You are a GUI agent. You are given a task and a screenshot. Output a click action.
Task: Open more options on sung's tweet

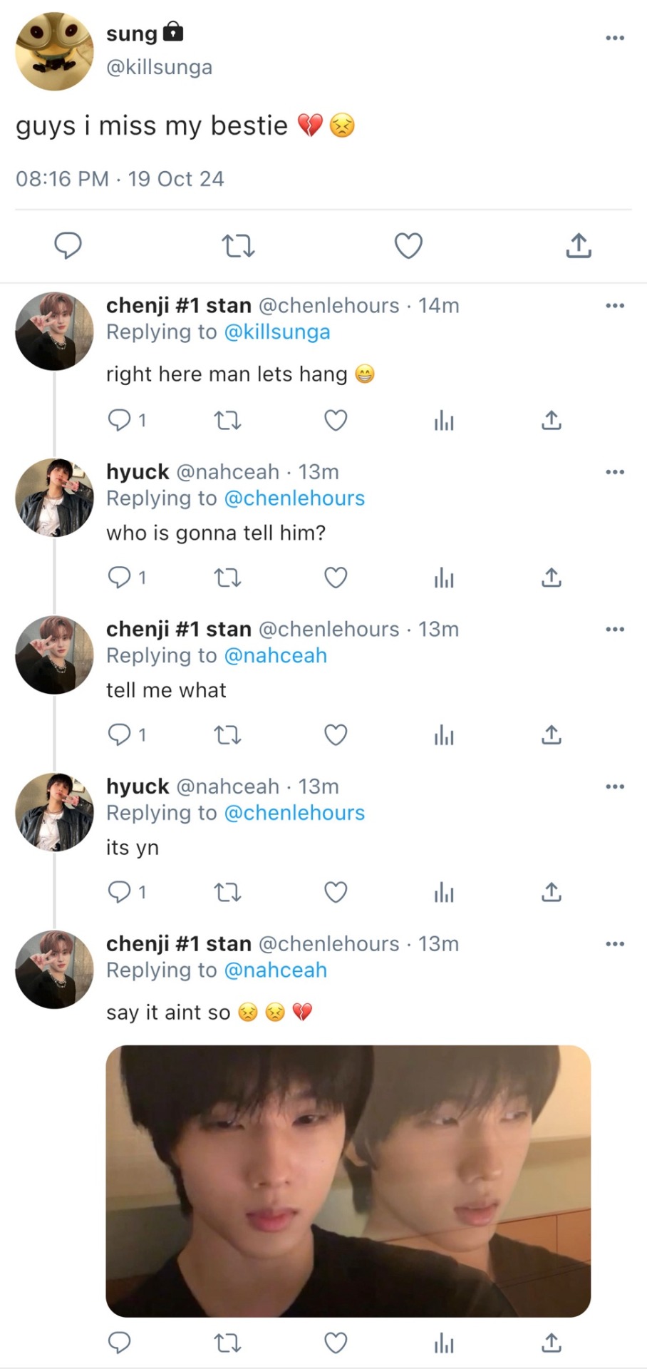click(614, 38)
